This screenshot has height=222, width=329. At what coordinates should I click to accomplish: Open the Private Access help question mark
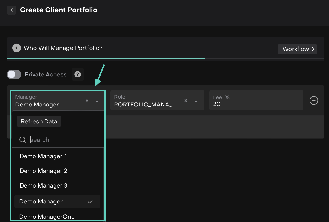coord(77,74)
